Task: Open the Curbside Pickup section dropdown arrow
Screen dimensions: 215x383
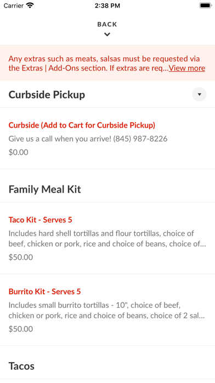Action: [199, 94]
